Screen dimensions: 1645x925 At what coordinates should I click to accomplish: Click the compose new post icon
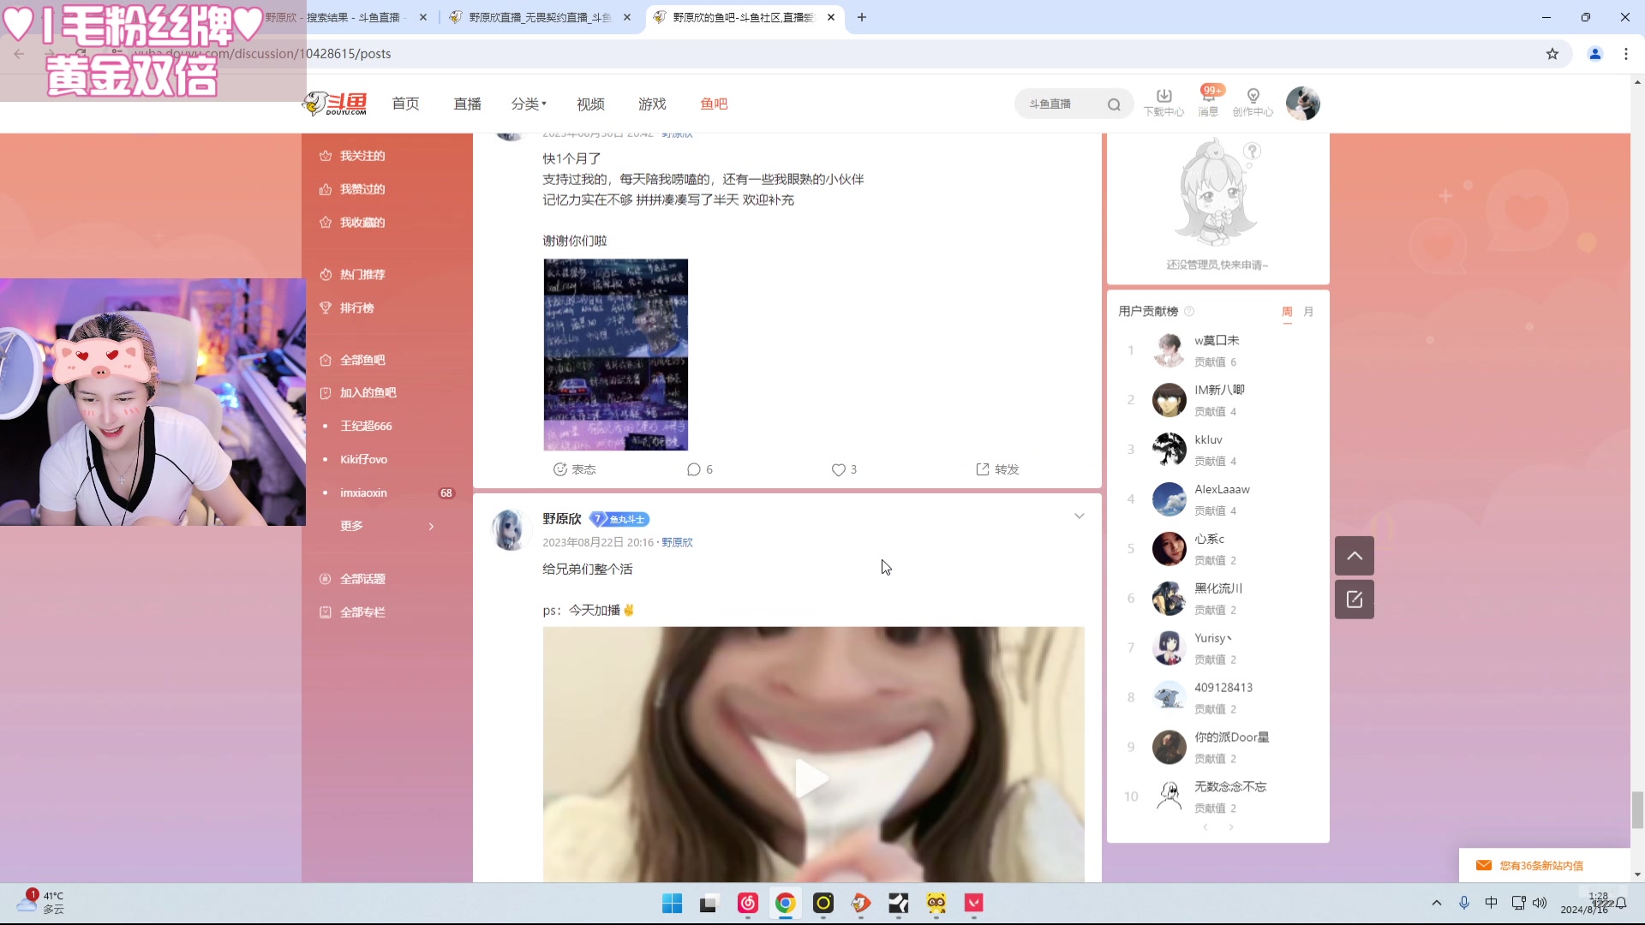(1355, 600)
